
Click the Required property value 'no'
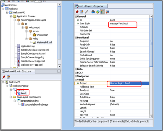[111, 41]
